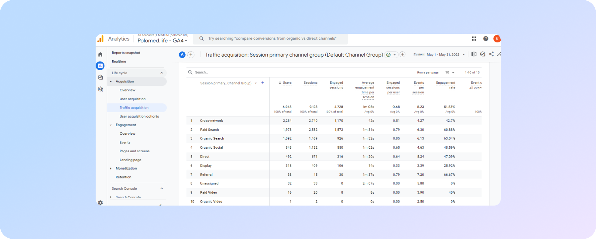
Task: Collapse the Acquisition tree group
Action: click(x=111, y=81)
